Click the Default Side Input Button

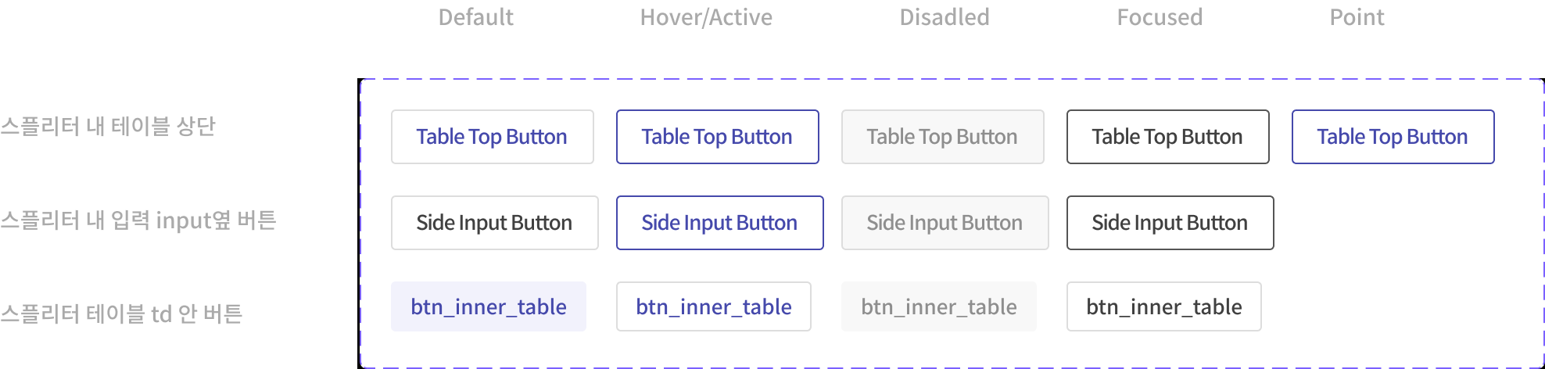tap(495, 223)
